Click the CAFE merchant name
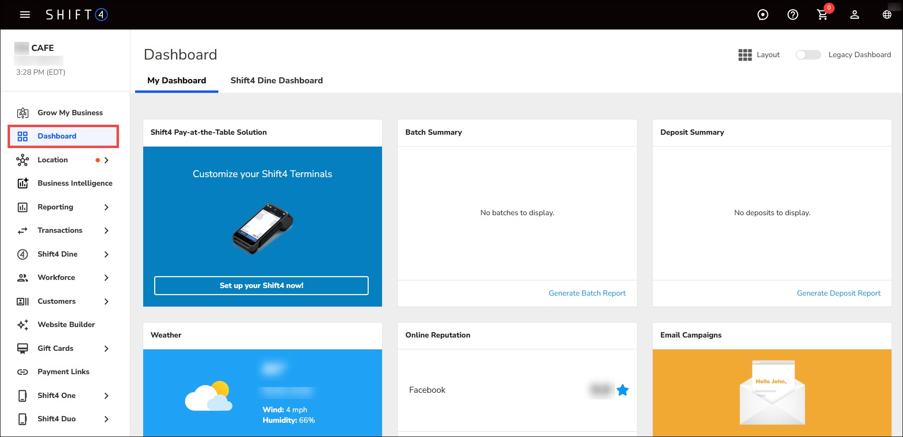The height and width of the screenshot is (437, 903). [42, 48]
